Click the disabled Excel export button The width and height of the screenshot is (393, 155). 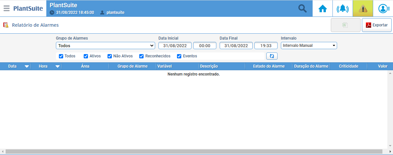(x=346, y=25)
